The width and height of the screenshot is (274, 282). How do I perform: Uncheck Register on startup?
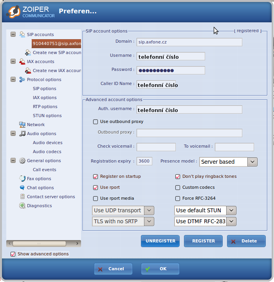96,177
